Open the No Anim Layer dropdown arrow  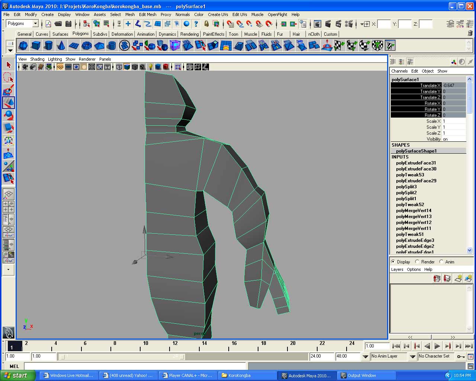click(366, 356)
